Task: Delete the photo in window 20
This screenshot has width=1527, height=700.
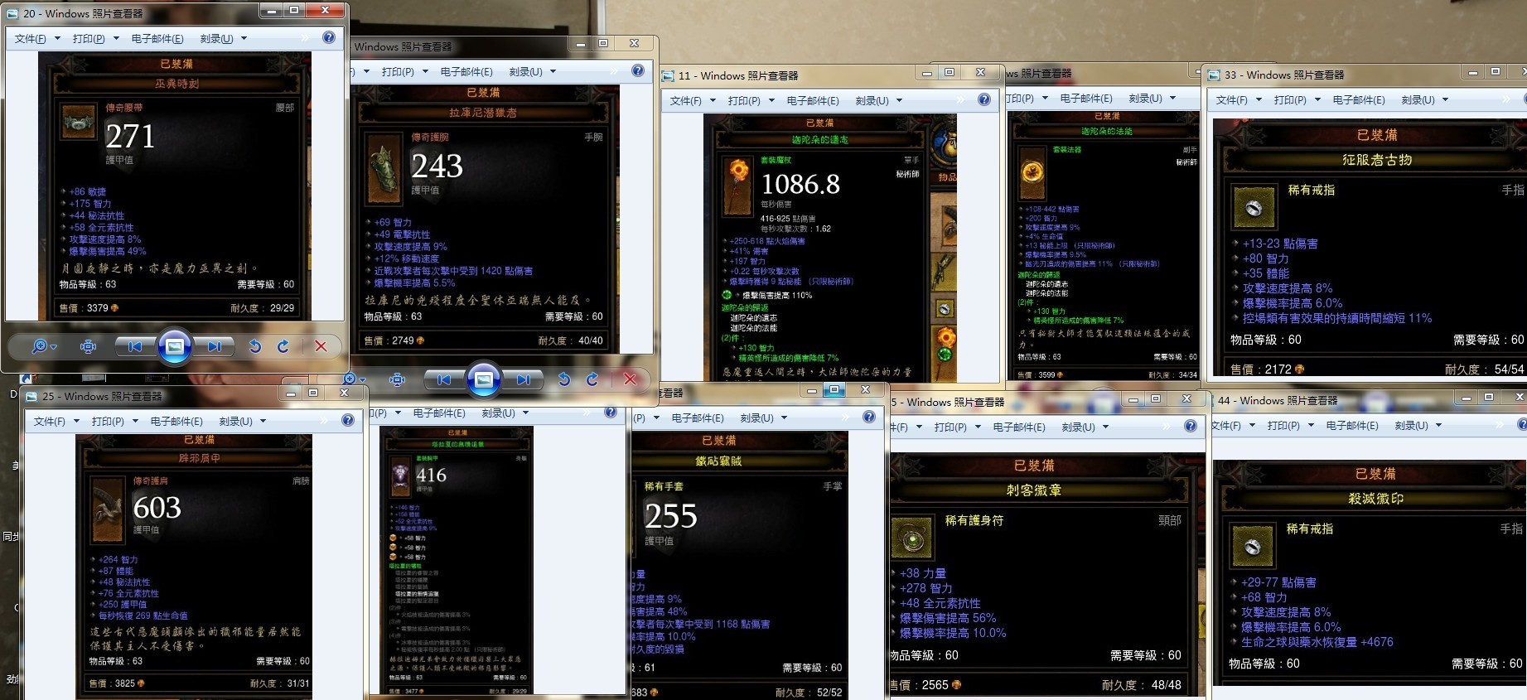Action: (321, 346)
